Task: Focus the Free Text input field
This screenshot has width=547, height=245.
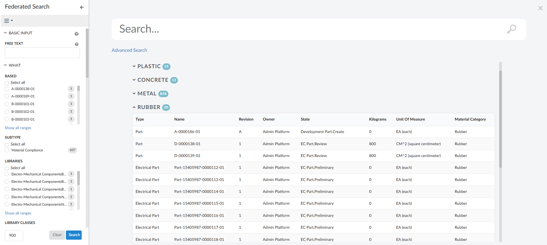Action: [x=42, y=53]
